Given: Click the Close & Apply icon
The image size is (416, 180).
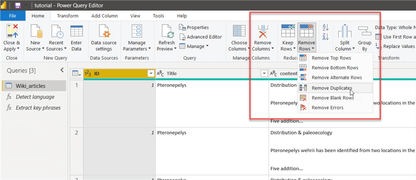Looking at the screenshot, I should 12,31.
